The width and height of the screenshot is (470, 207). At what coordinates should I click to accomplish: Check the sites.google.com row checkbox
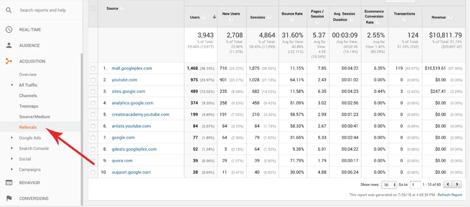tap(93, 92)
